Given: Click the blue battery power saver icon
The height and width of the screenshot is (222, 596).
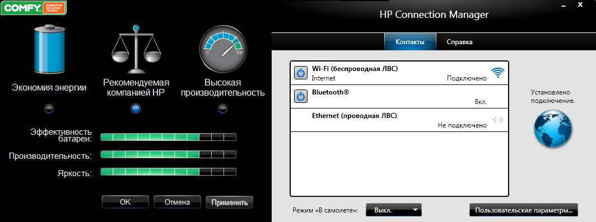Looking at the screenshot, I should (49, 49).
